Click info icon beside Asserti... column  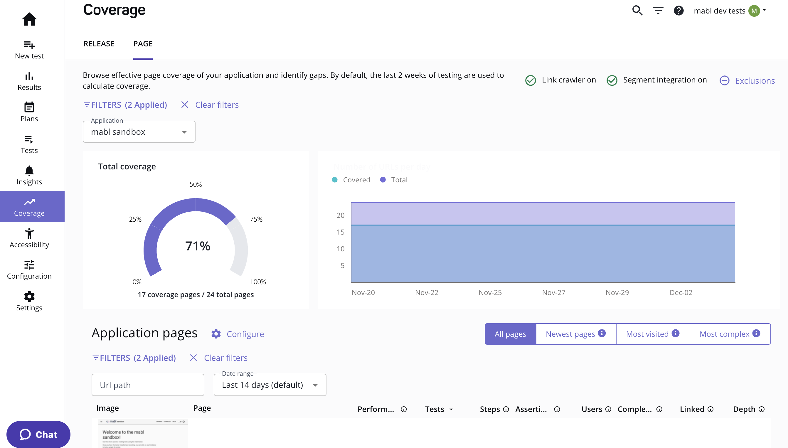(557, 409)
